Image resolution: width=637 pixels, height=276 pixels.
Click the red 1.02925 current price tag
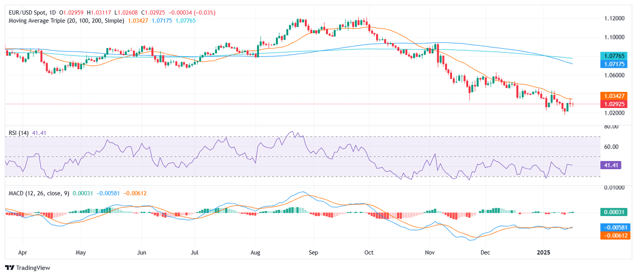coord(615,104)
